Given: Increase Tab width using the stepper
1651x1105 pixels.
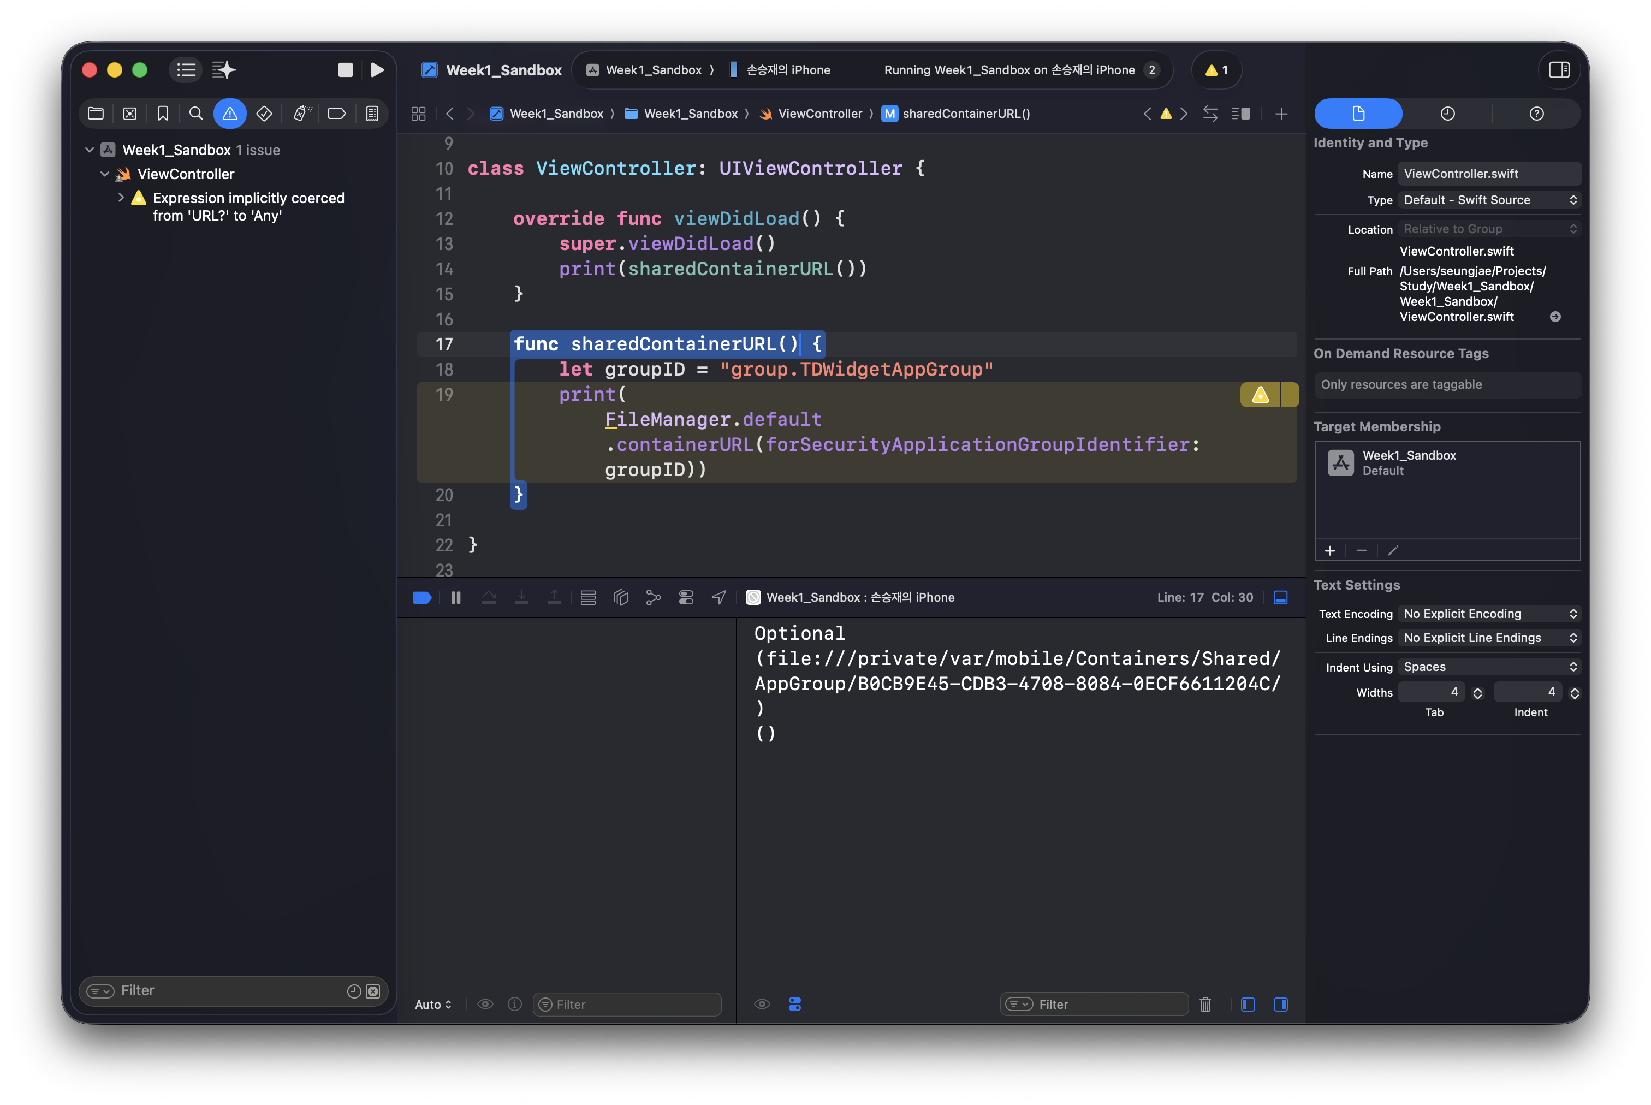Looking at the screenshot, I should click(x=1477, y=688).
